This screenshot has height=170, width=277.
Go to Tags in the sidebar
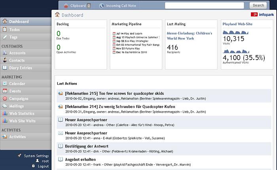coord(26,37)
